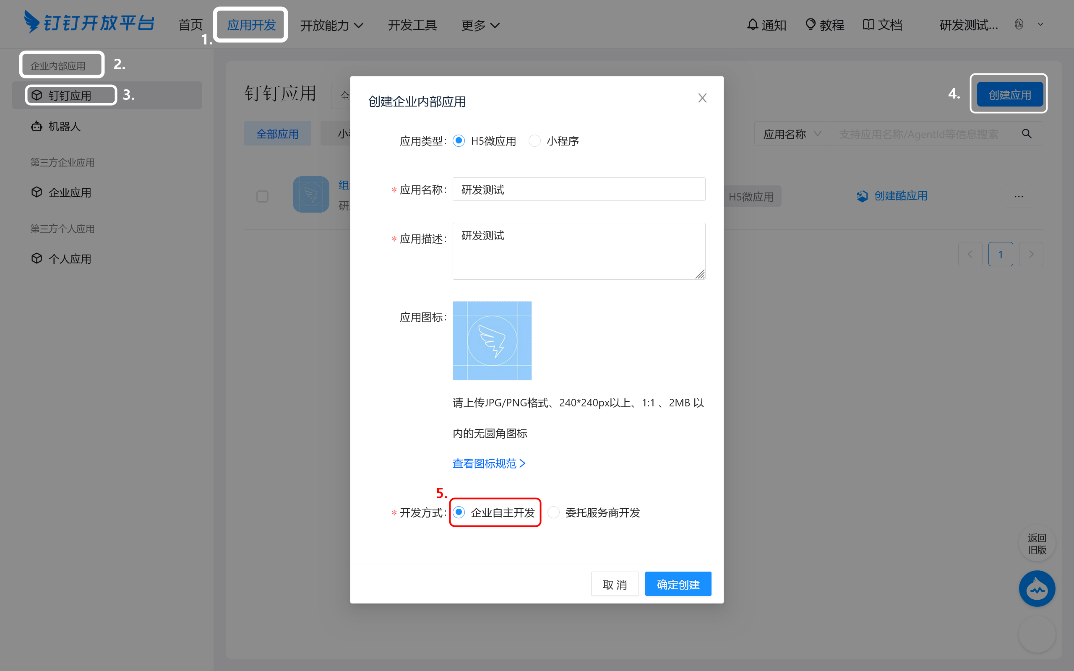Screen dimensions: 1074x671
Task: Tick the checkbox on the app list row
Action: [262, 196]
